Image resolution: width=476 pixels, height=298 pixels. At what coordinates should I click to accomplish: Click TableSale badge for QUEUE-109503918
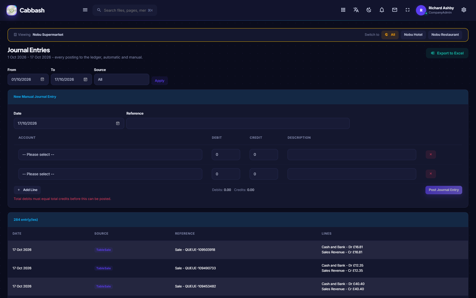[x=104, y=250]
